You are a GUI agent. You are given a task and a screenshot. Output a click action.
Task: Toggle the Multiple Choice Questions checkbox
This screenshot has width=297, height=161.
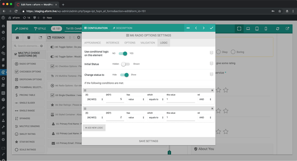click(16, 54)
